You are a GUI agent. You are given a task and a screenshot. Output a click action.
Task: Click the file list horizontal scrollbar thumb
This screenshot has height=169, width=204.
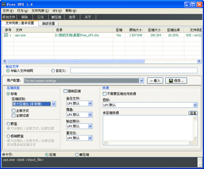click(76, 61)
